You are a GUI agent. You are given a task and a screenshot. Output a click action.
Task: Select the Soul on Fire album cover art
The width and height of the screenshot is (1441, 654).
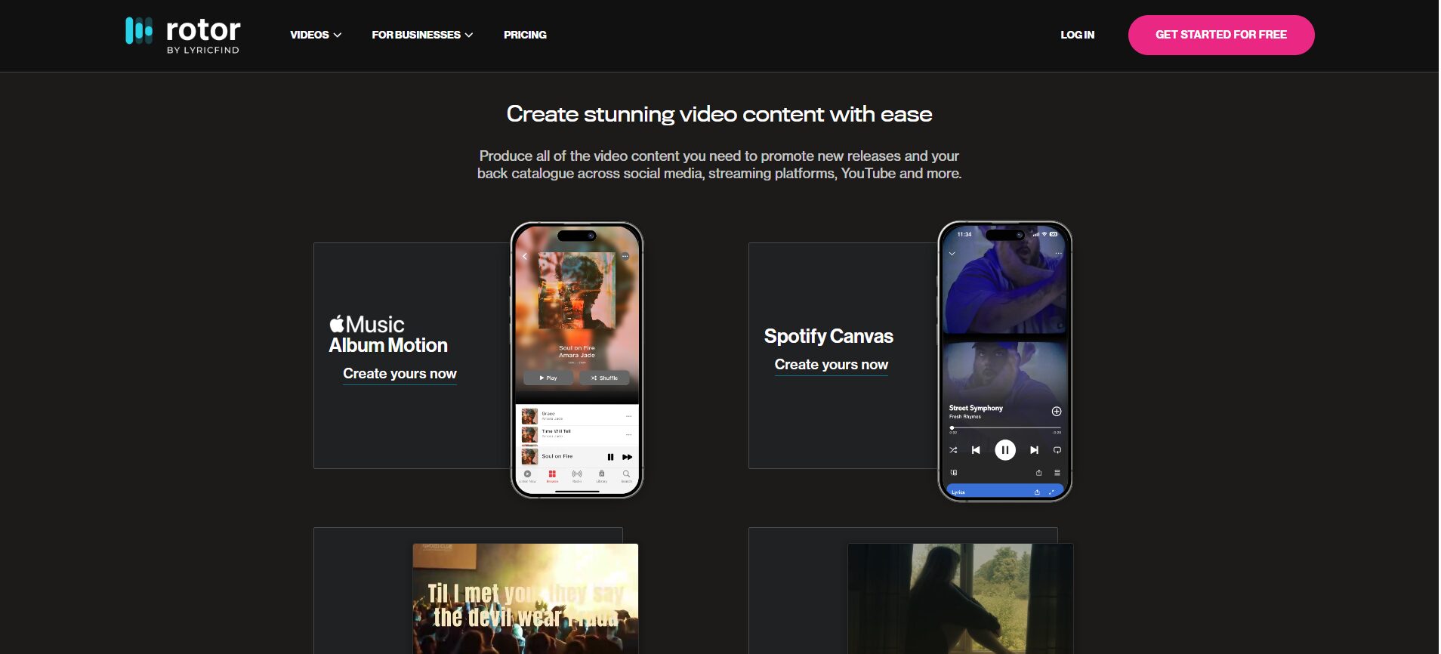coord(577,292)
